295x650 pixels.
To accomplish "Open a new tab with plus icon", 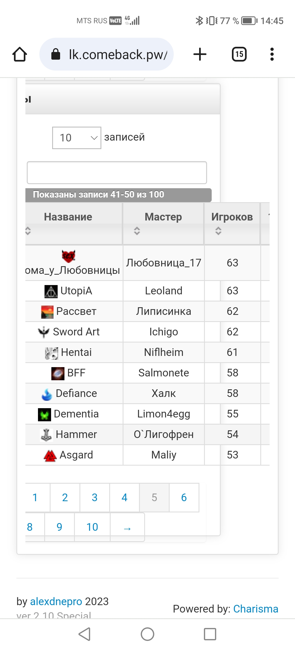I will [x=200, y=54].
